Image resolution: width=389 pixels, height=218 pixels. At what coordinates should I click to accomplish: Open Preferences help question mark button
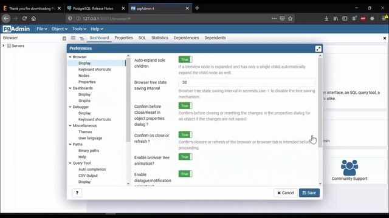click(77, 193)
